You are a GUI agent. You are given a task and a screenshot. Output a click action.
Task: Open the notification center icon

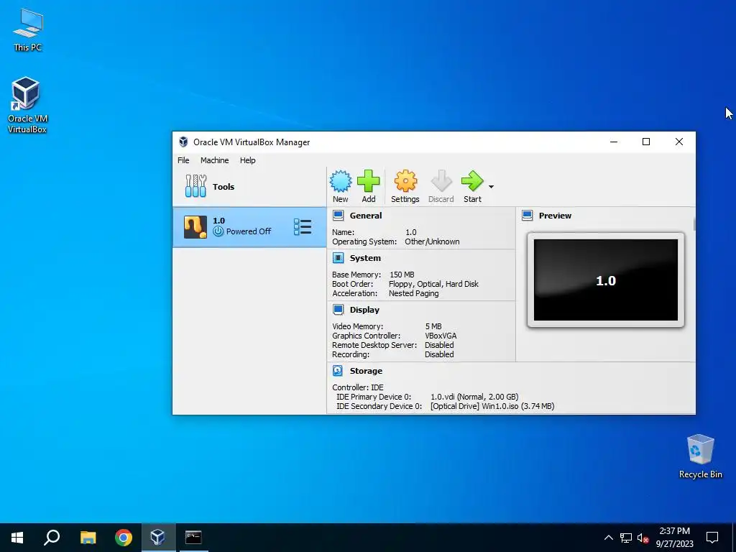(x=712, y=538)
